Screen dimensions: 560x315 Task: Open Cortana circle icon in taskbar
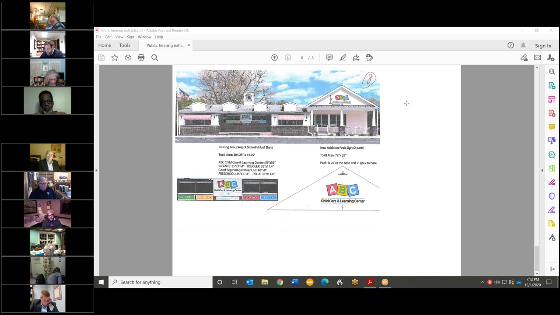(x=220, y=282)
